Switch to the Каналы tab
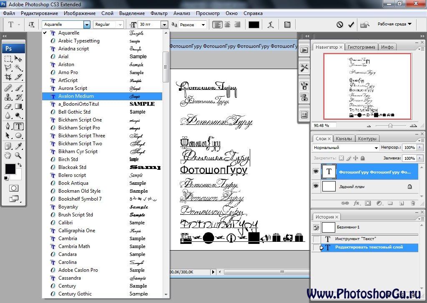Screen dimensions: 427x303 [x=344, y=139]
